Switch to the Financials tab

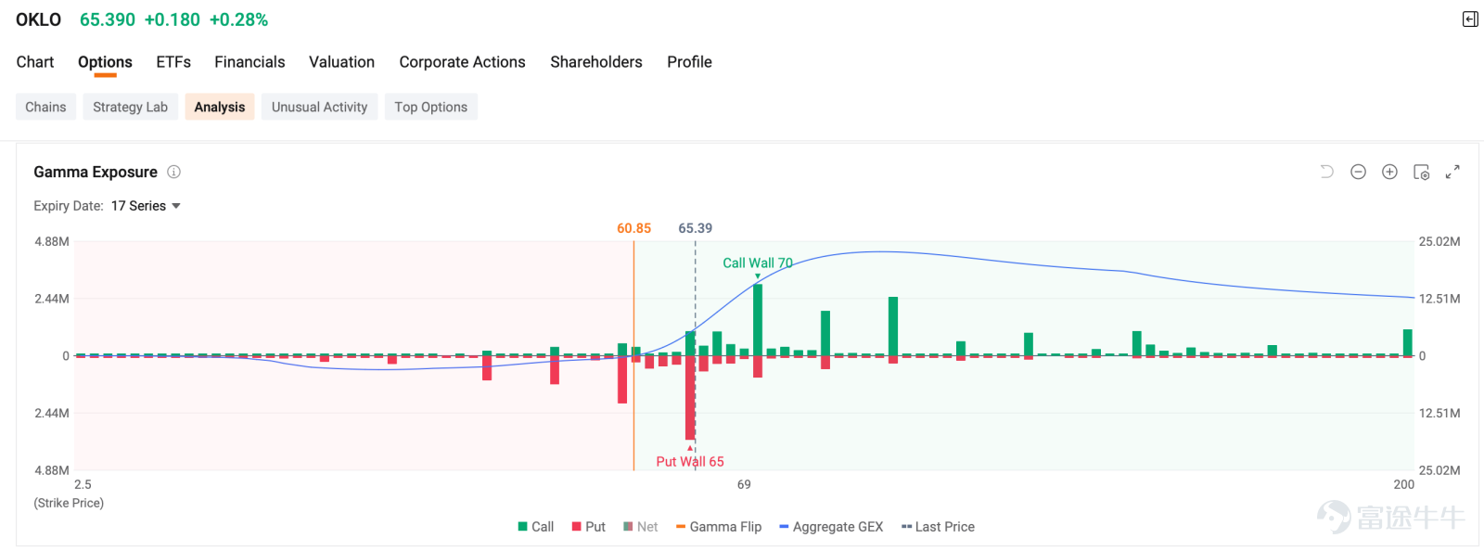click(x=249, y=62)
